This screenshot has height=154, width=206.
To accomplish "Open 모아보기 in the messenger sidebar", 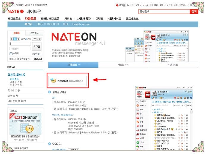I will click(141, 106).
